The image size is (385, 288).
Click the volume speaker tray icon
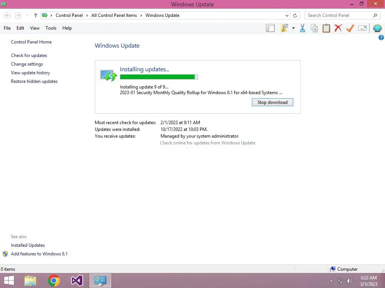349,281
